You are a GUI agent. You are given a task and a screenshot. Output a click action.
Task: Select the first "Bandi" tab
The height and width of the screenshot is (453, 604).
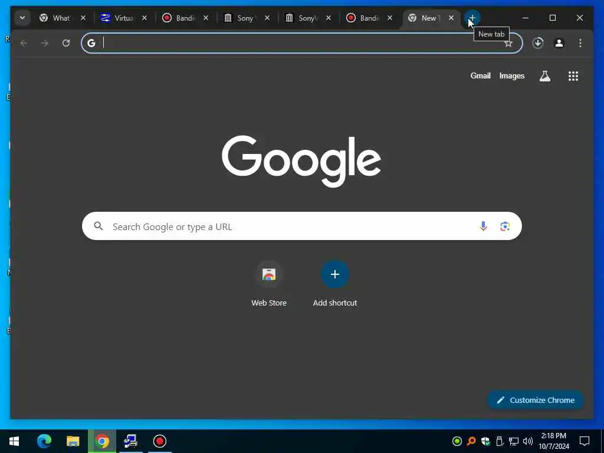tap(179, 18)
